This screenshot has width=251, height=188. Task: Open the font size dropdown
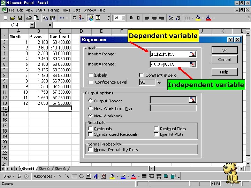123,18
